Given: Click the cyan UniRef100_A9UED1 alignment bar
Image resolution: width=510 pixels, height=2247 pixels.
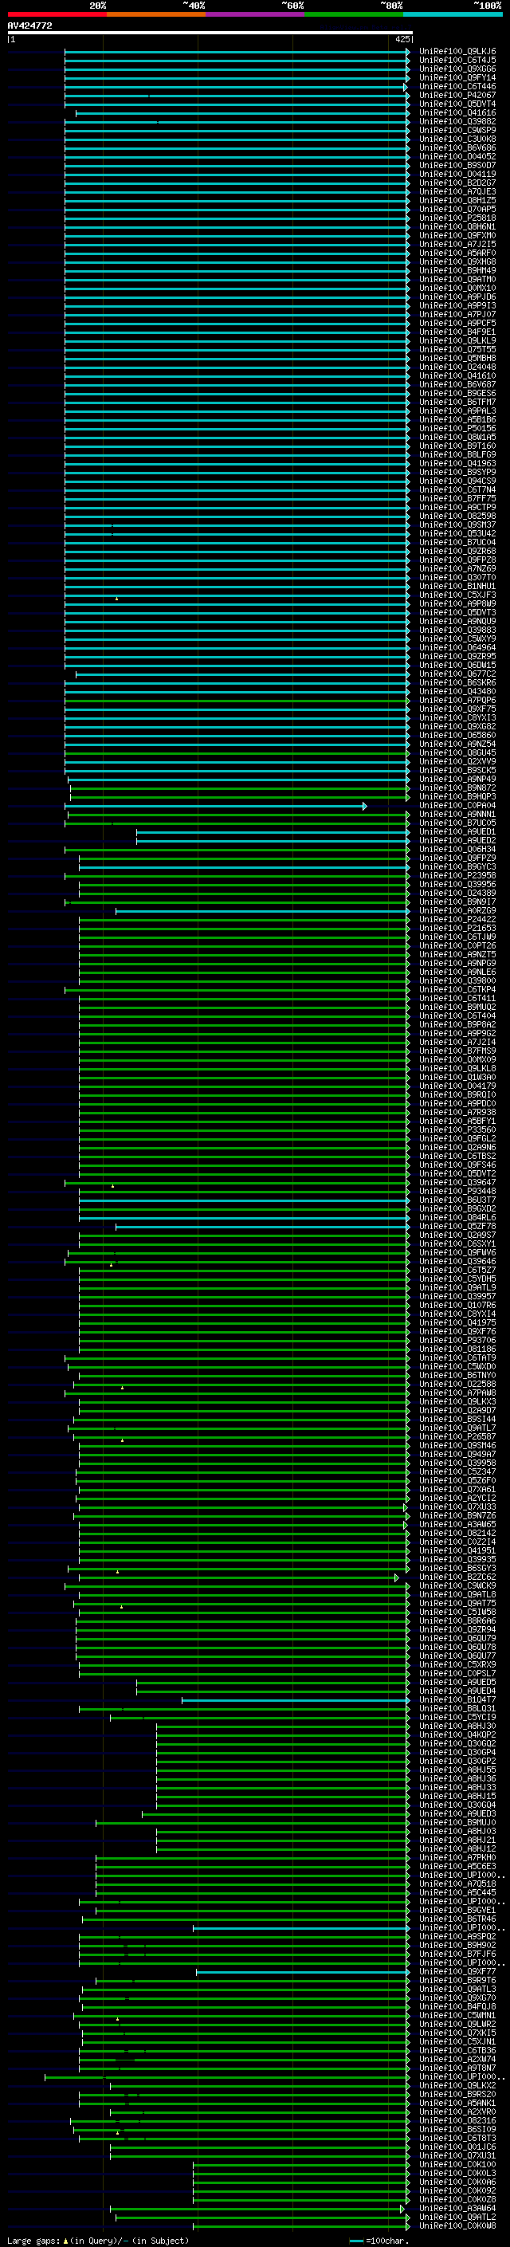Looking at the screenshot, I should point(272,832).
